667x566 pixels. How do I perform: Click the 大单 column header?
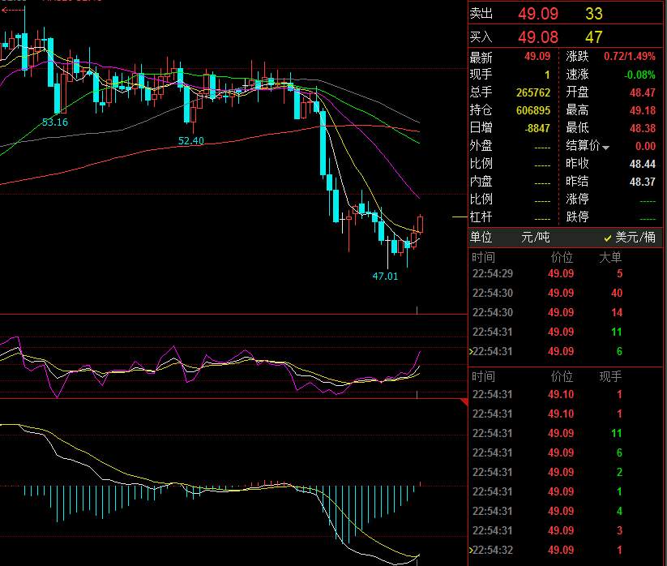(x=610, y=258)
